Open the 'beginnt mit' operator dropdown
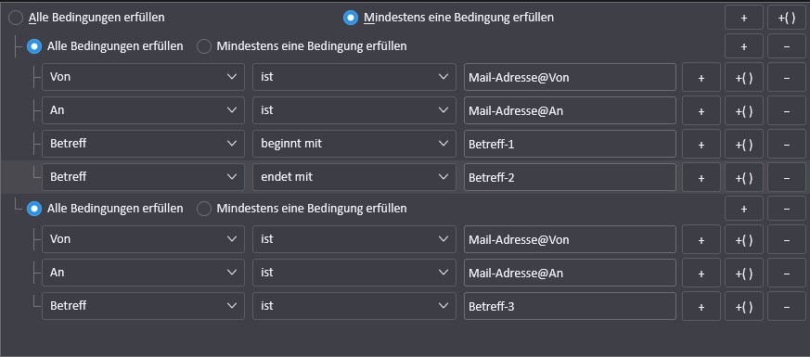Screen dimensions: 810x357 354,144
